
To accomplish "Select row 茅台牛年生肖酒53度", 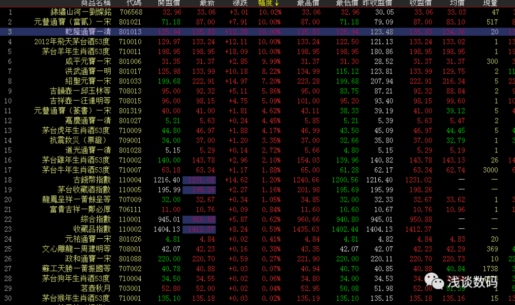I will (257, 170).
